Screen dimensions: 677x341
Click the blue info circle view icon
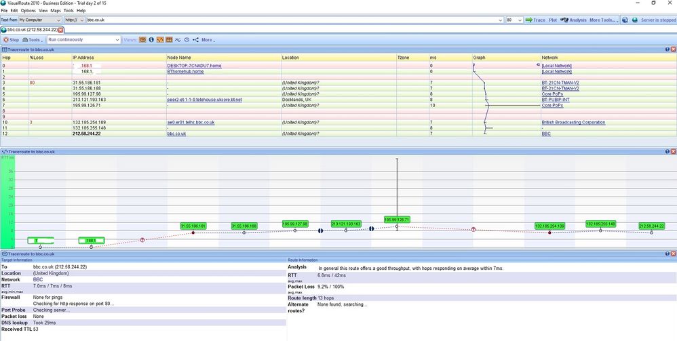[x=151, y=40]
